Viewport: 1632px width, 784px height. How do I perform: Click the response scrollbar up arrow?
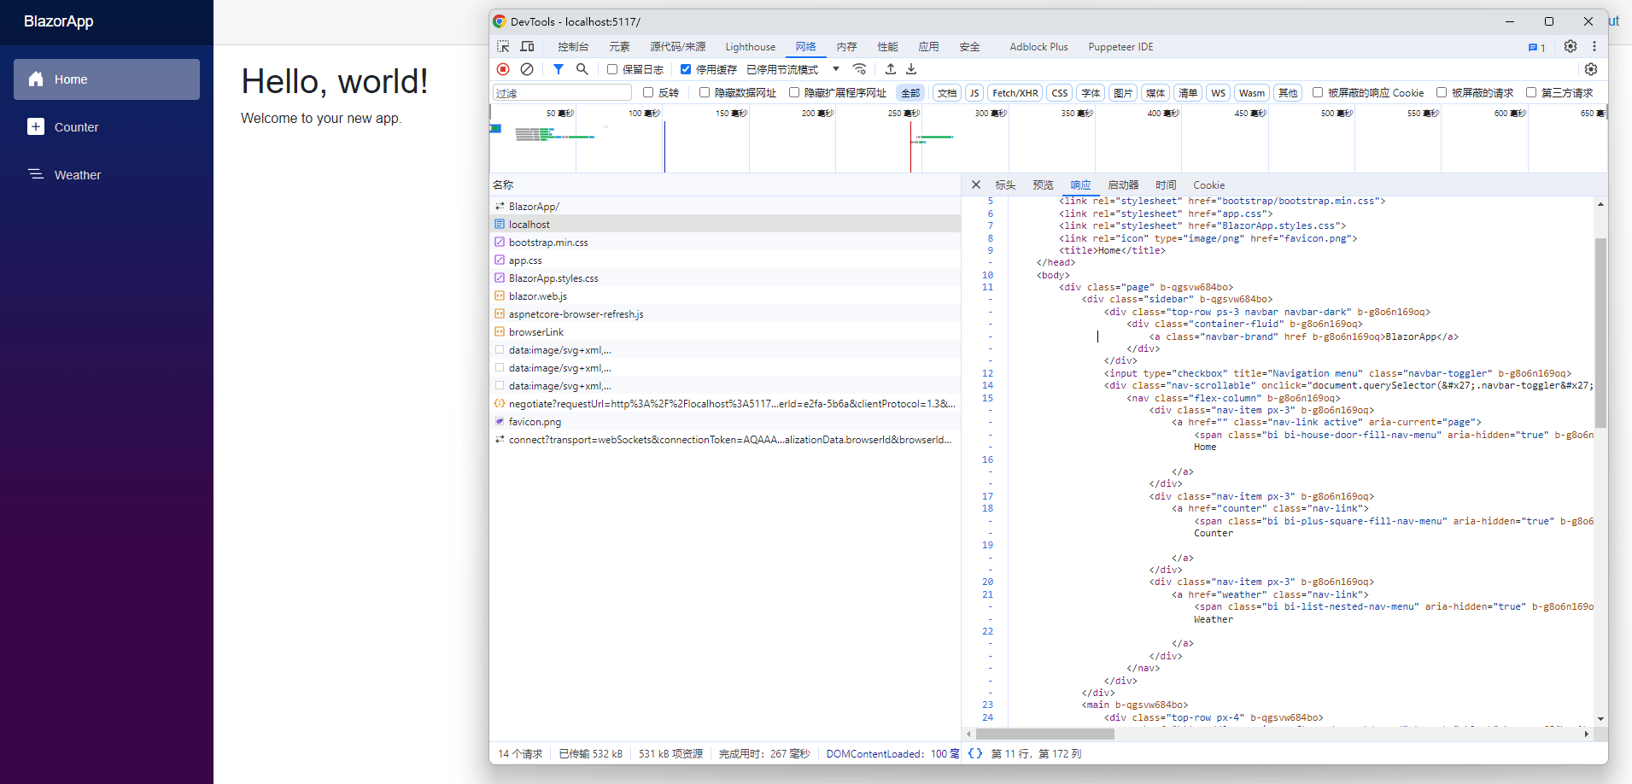(x=1600, y=204)
